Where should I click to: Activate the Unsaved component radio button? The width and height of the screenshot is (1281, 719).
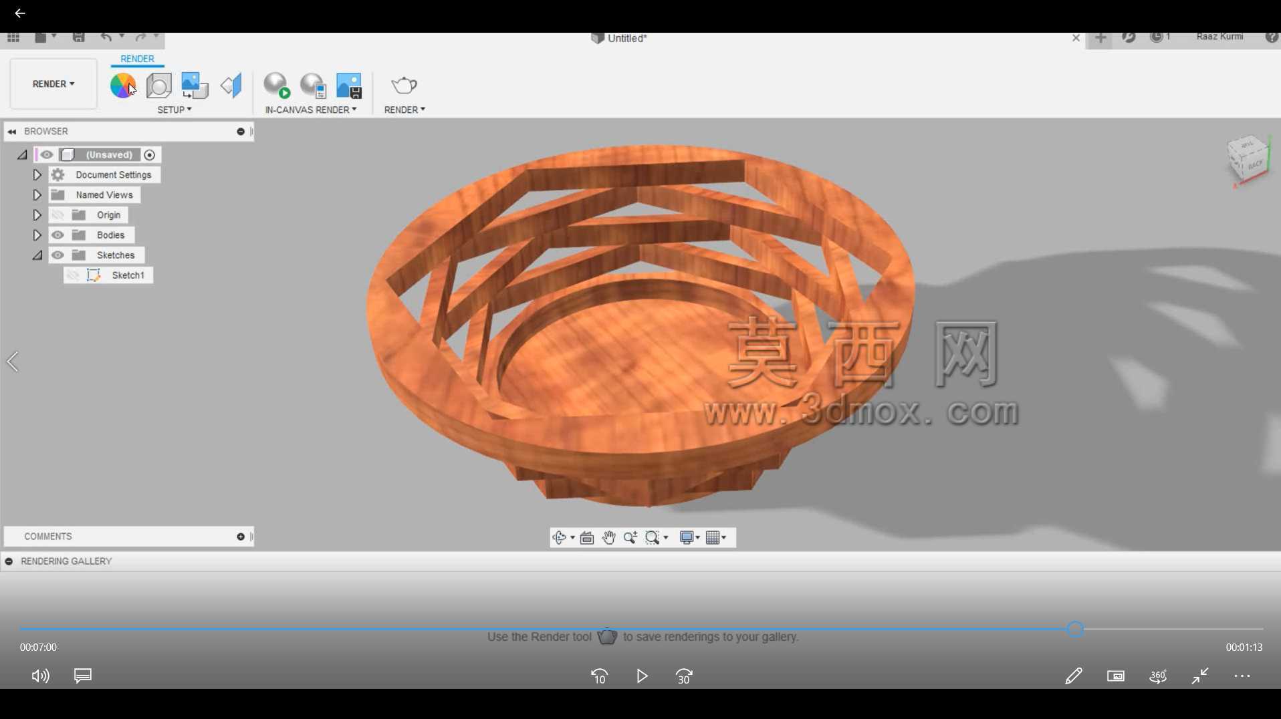[150, 155]
